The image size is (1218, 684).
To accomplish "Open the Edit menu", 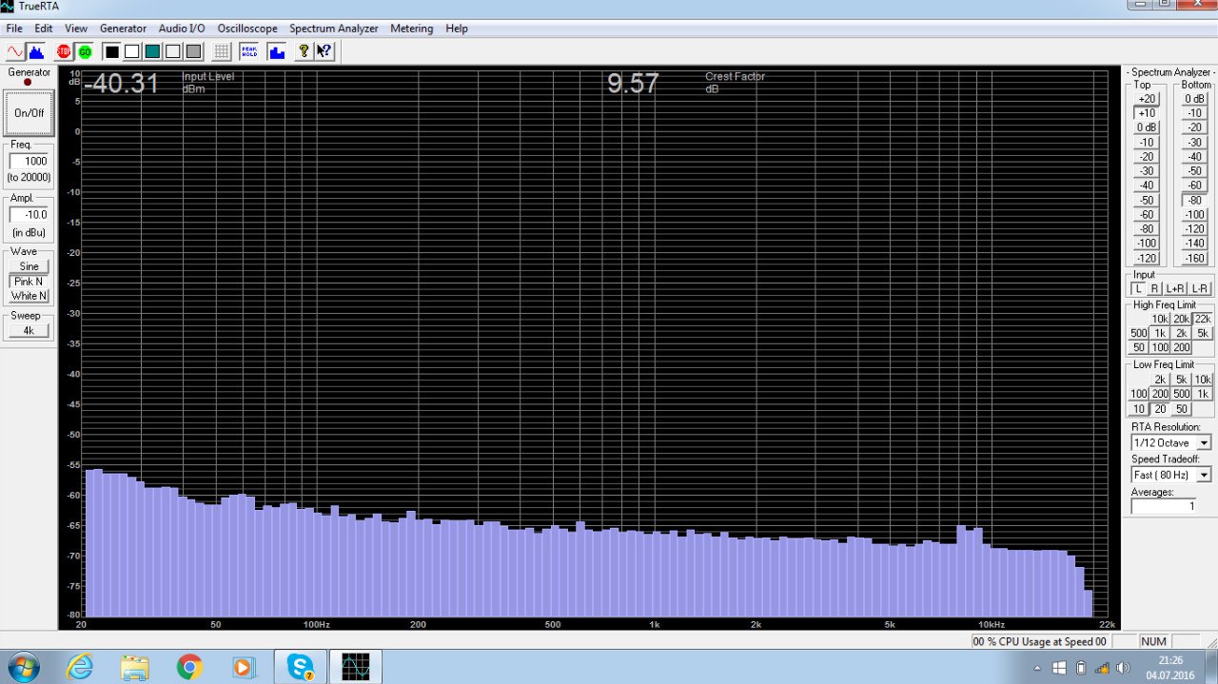I will point(44,29).
